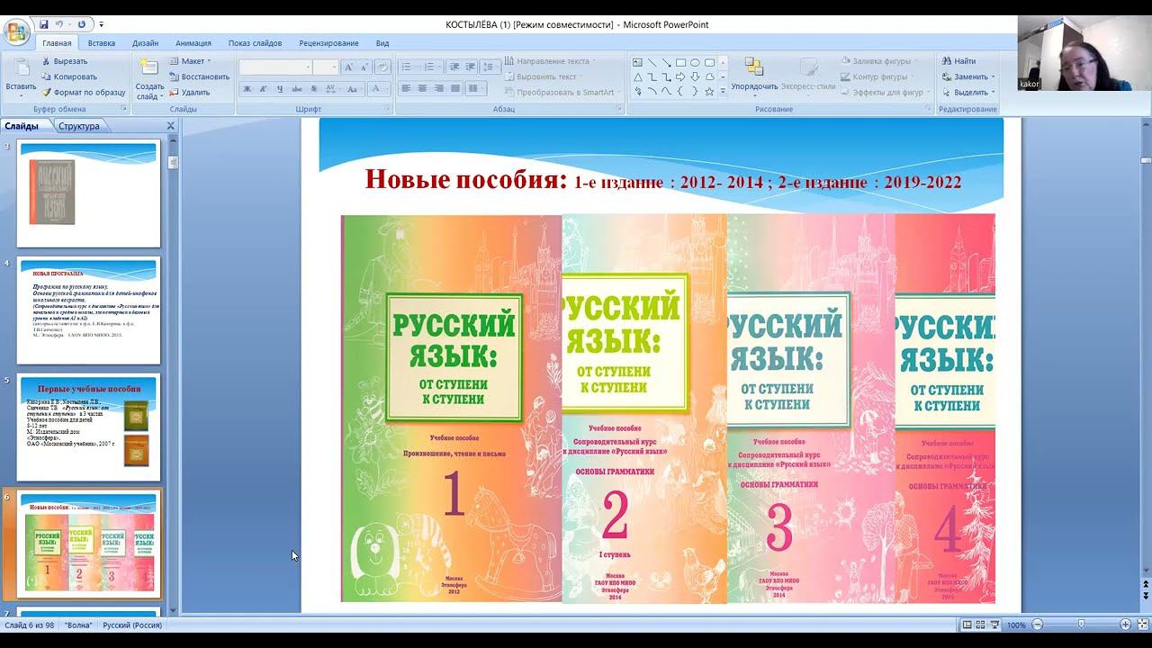
Task: Open the columns dropdown
Action: [477, 89]
